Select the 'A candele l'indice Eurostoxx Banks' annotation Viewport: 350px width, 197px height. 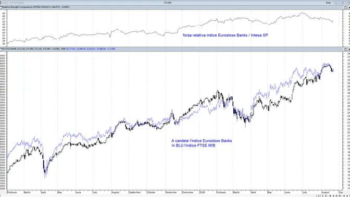[202, 141]
